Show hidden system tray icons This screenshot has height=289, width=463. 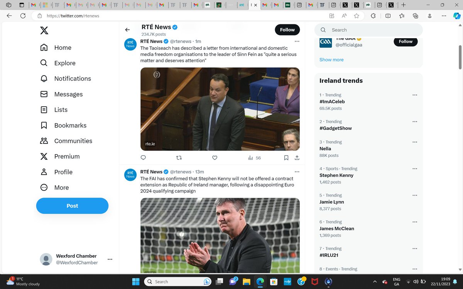(375, 281)
